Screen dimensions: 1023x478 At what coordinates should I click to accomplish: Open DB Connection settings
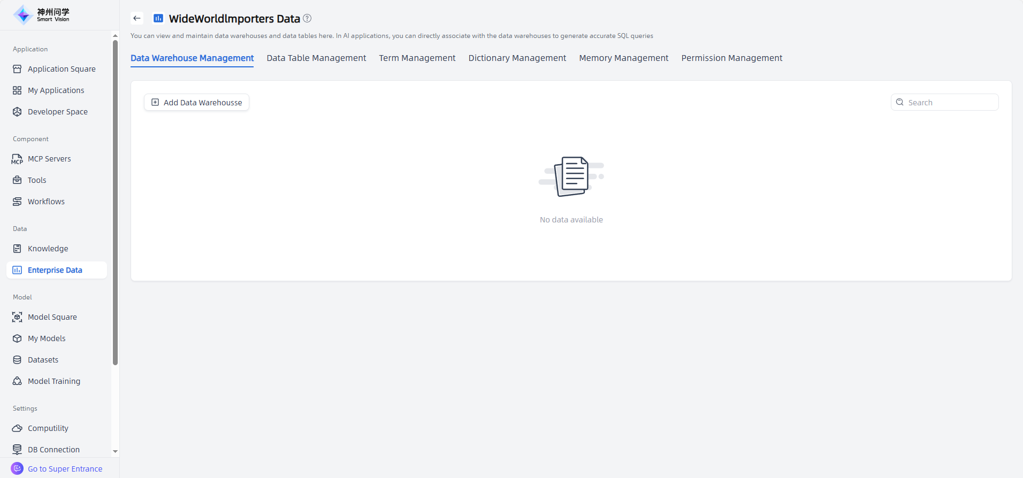pyautogui.click(x=54, y=450)
